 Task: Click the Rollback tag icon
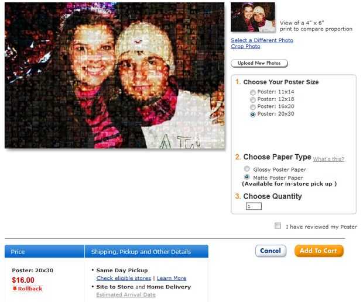(15, 289)
